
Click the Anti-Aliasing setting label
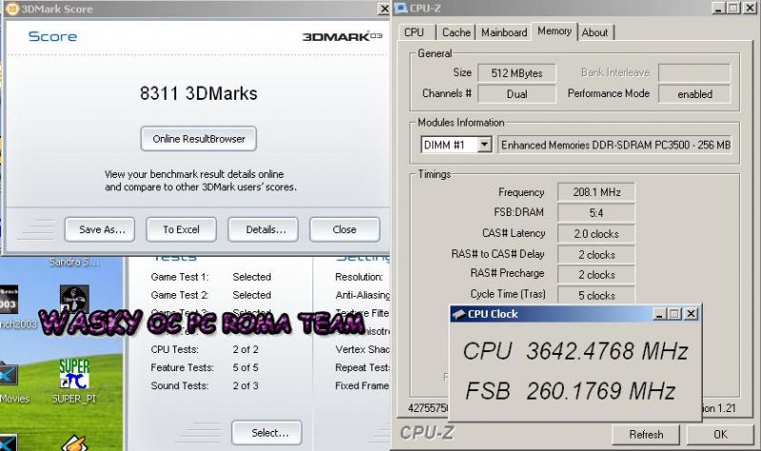coord(362,295)
